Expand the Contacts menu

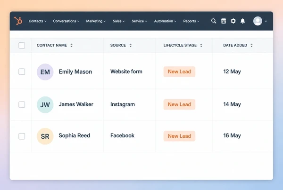tap(38, 21)
